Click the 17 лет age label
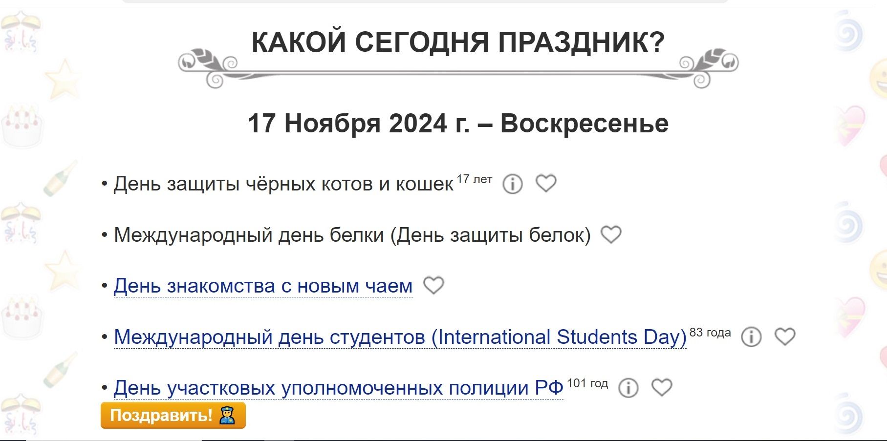This screenshot has width=887, height=441. click(474, 179)
